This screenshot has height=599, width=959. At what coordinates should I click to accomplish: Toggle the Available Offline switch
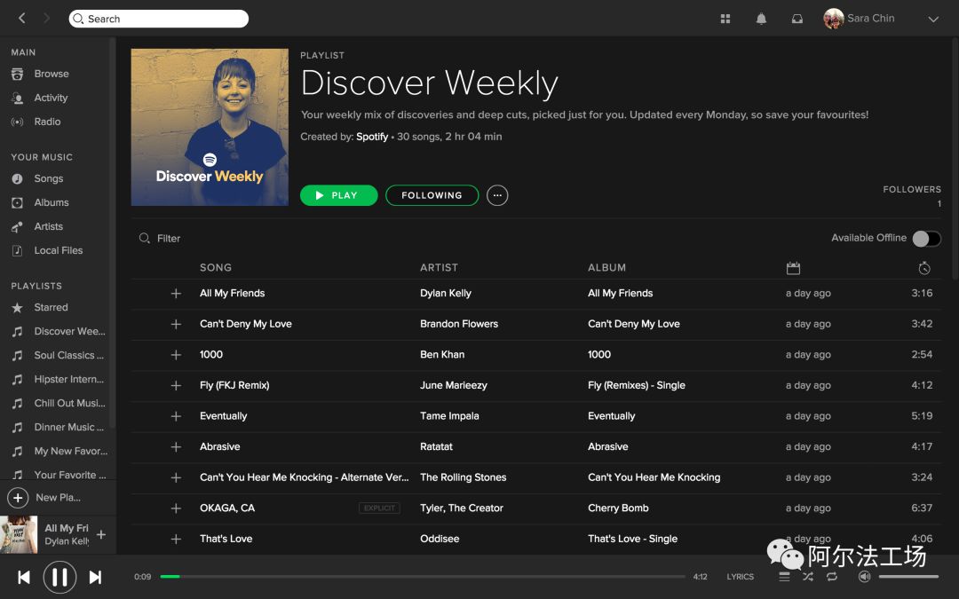pyautogui.click(x=926, y=239)
